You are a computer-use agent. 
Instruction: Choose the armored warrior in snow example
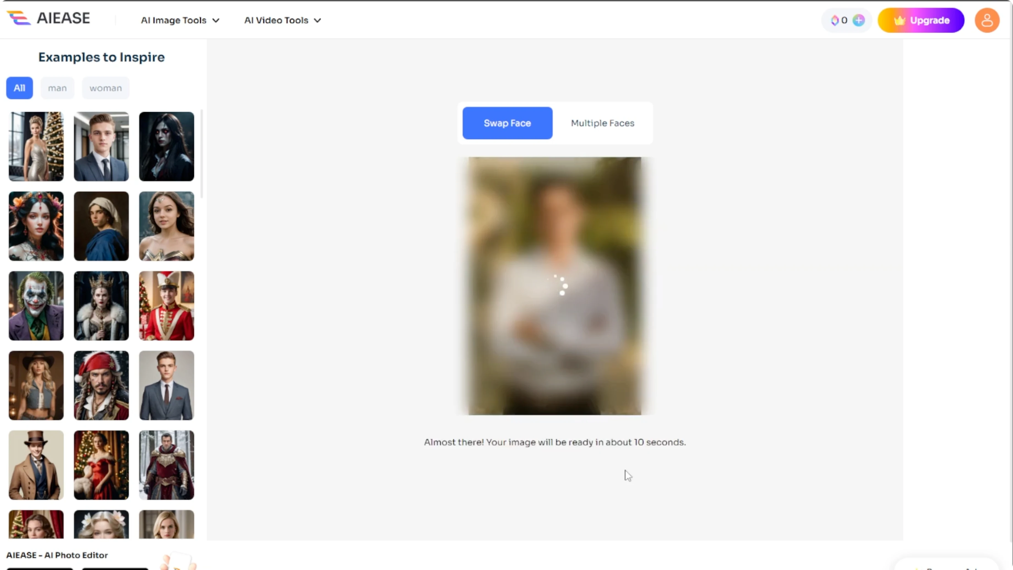tap(167, 465)
